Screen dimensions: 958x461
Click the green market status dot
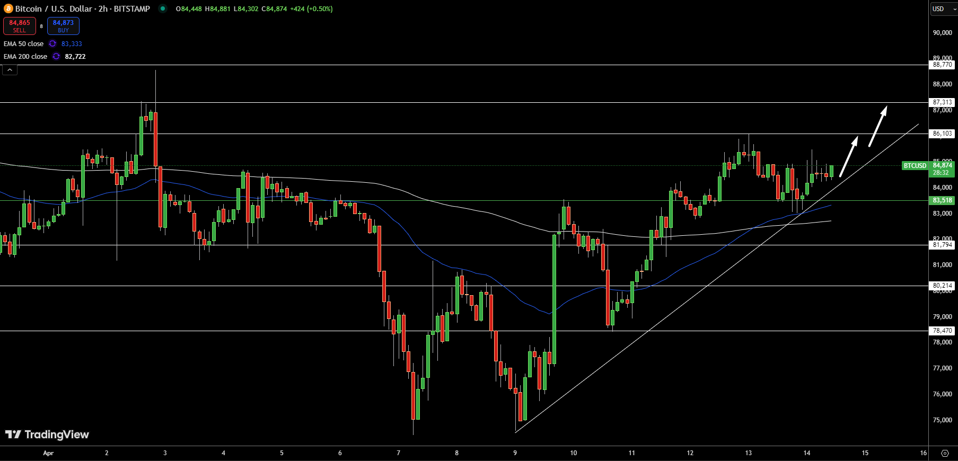tap(163, 8)
